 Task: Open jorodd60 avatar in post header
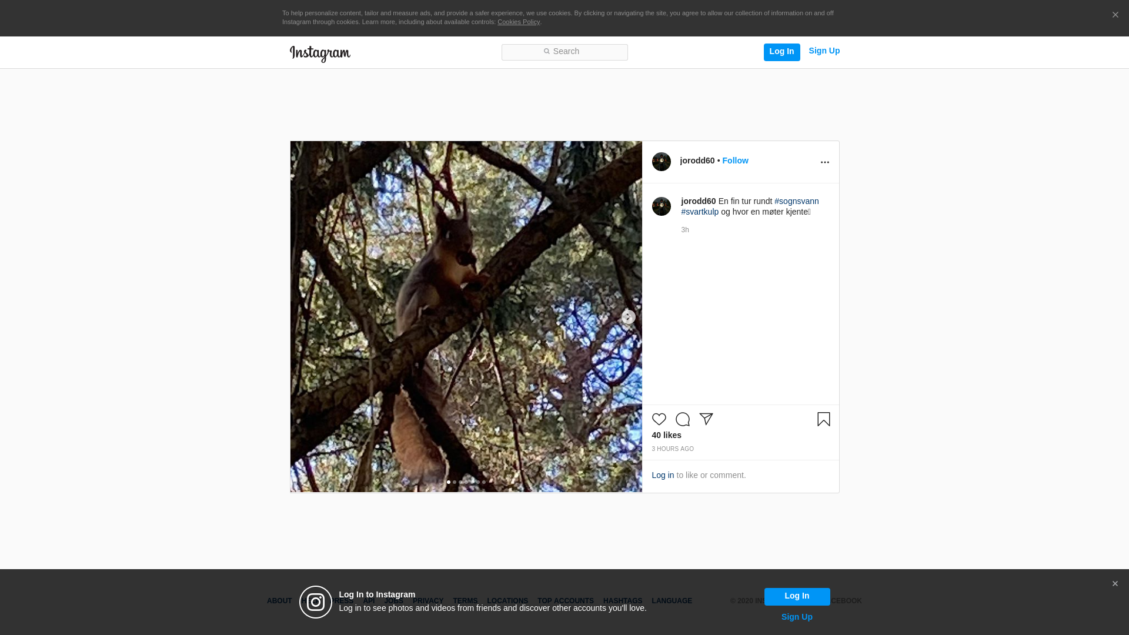[661, 162]
